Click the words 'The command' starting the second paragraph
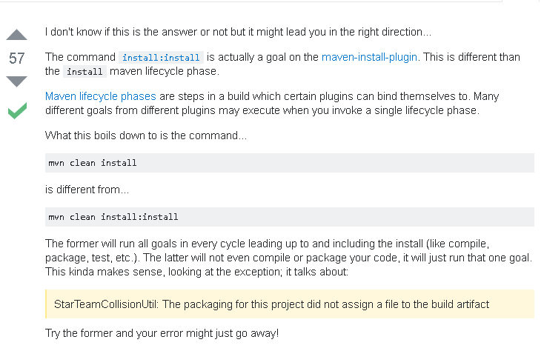544x348 pixels. pos(80,57)
